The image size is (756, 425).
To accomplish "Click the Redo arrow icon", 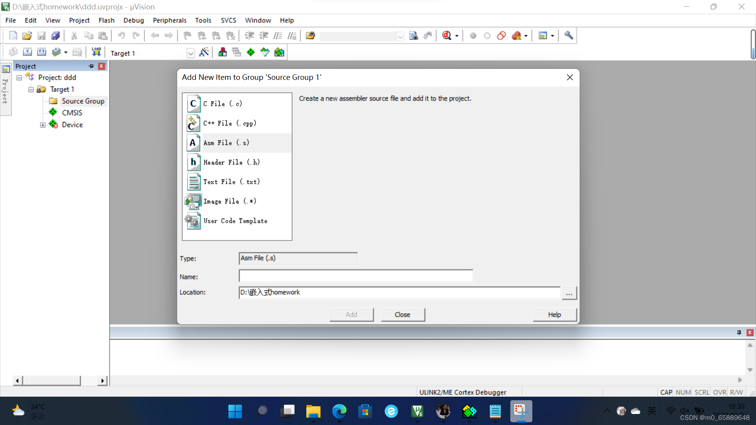I will pyautogui.click(x=136, y=36).
